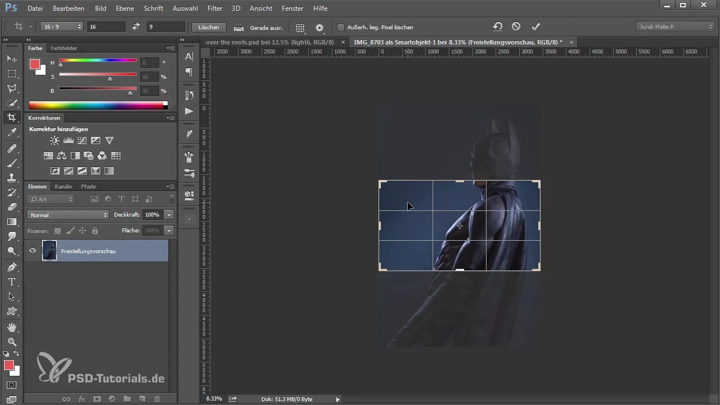Click the Löschen button

209,27
